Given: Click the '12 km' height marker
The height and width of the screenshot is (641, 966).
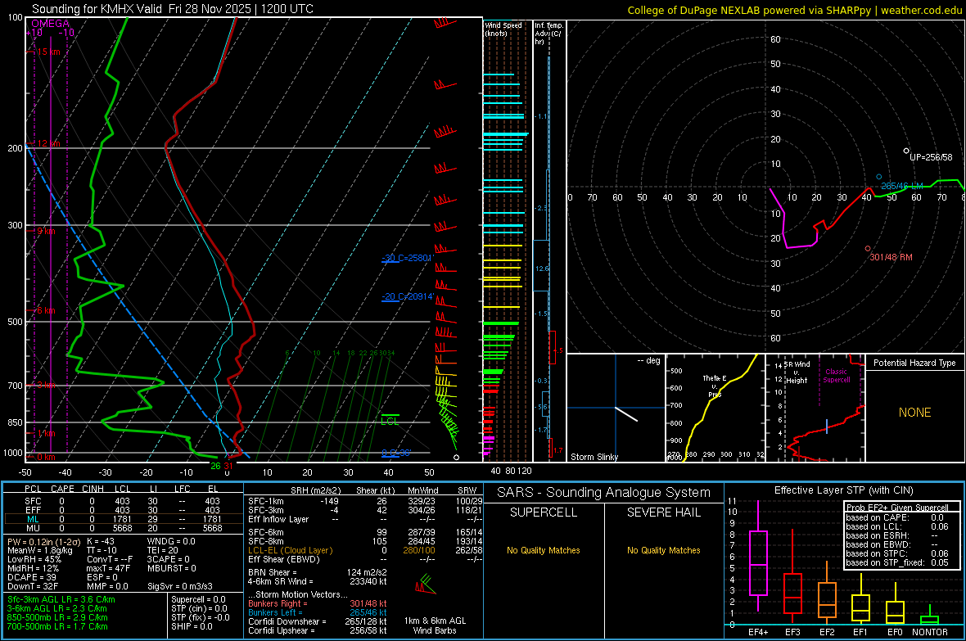Looking at the screenshot, I should pyautogui.click(x=48, y=143).
